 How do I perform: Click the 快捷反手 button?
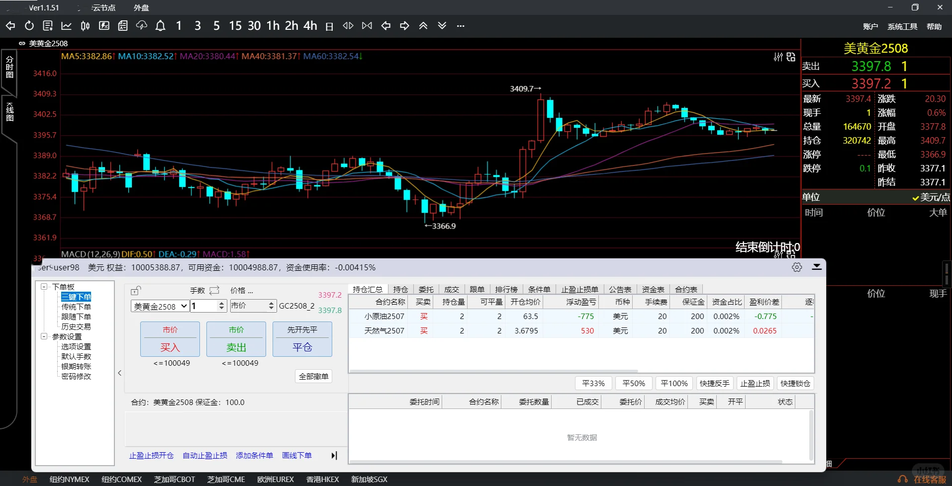(715, 383)
